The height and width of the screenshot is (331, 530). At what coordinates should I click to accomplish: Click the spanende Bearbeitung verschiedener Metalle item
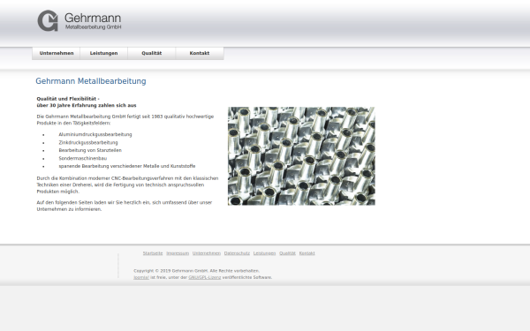127,166
